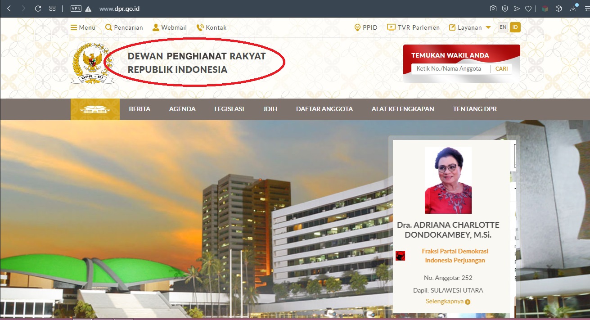Screen dimensions: 590x320
Task: Reload the page with the browser refresh icon
Action: [x=38, y=9]
